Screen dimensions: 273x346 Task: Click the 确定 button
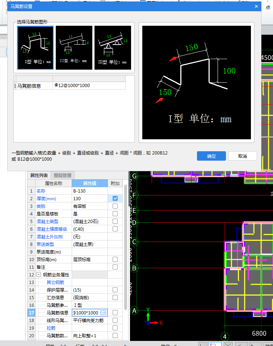tap(211, 156)
